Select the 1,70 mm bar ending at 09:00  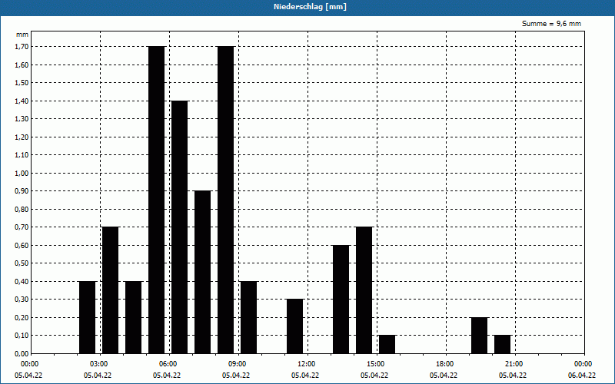pyautogui.click(x=226, y=200)
